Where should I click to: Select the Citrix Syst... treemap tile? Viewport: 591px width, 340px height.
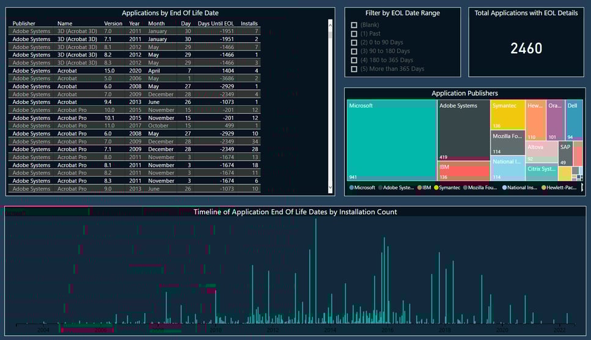point(541,172)
